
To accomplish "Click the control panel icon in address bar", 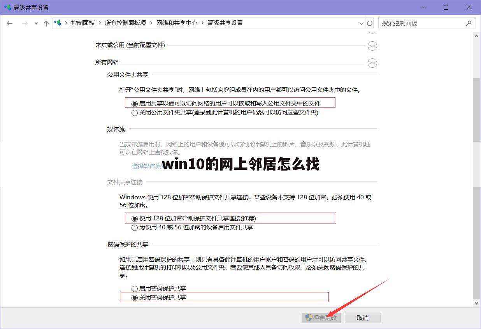I will click(x=58, y=23).
